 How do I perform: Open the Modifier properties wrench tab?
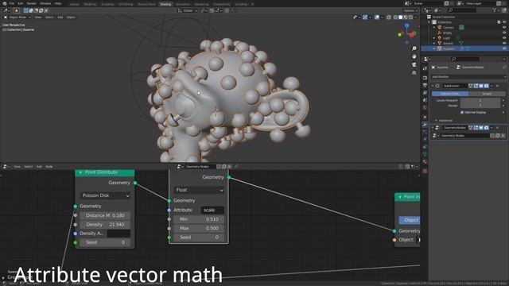425,125
